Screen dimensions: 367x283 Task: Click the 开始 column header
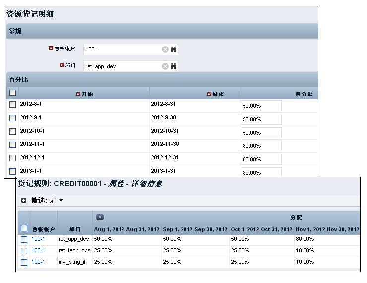coord(84,94)
